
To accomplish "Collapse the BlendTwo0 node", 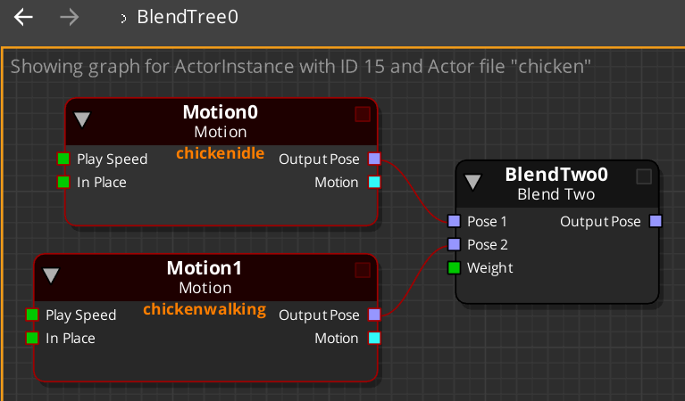I will 473,182.
